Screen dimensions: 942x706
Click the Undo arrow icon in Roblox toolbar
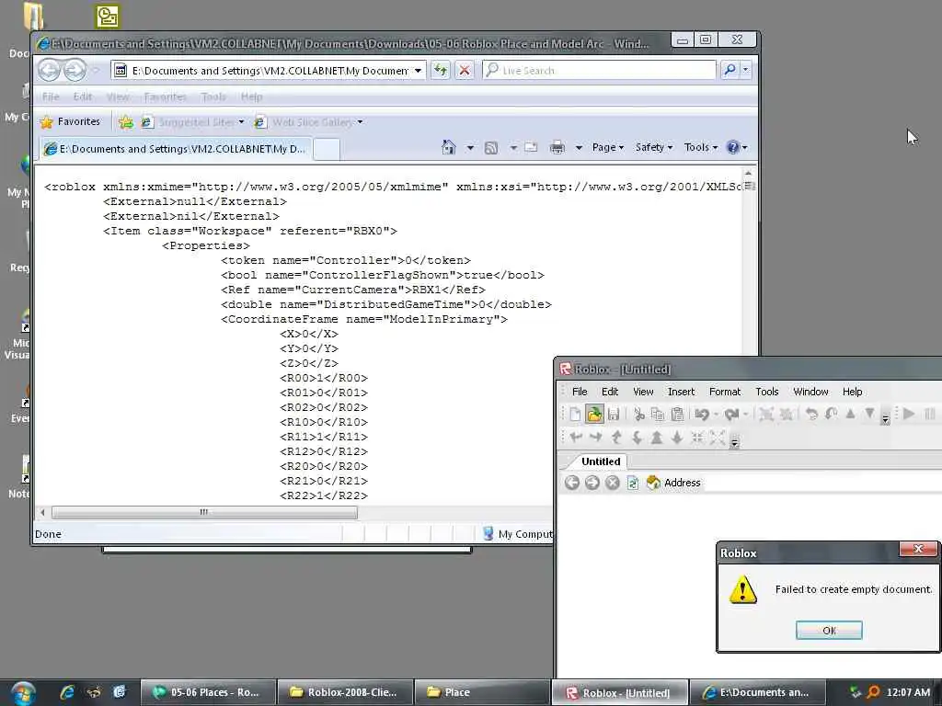[702, 415]
